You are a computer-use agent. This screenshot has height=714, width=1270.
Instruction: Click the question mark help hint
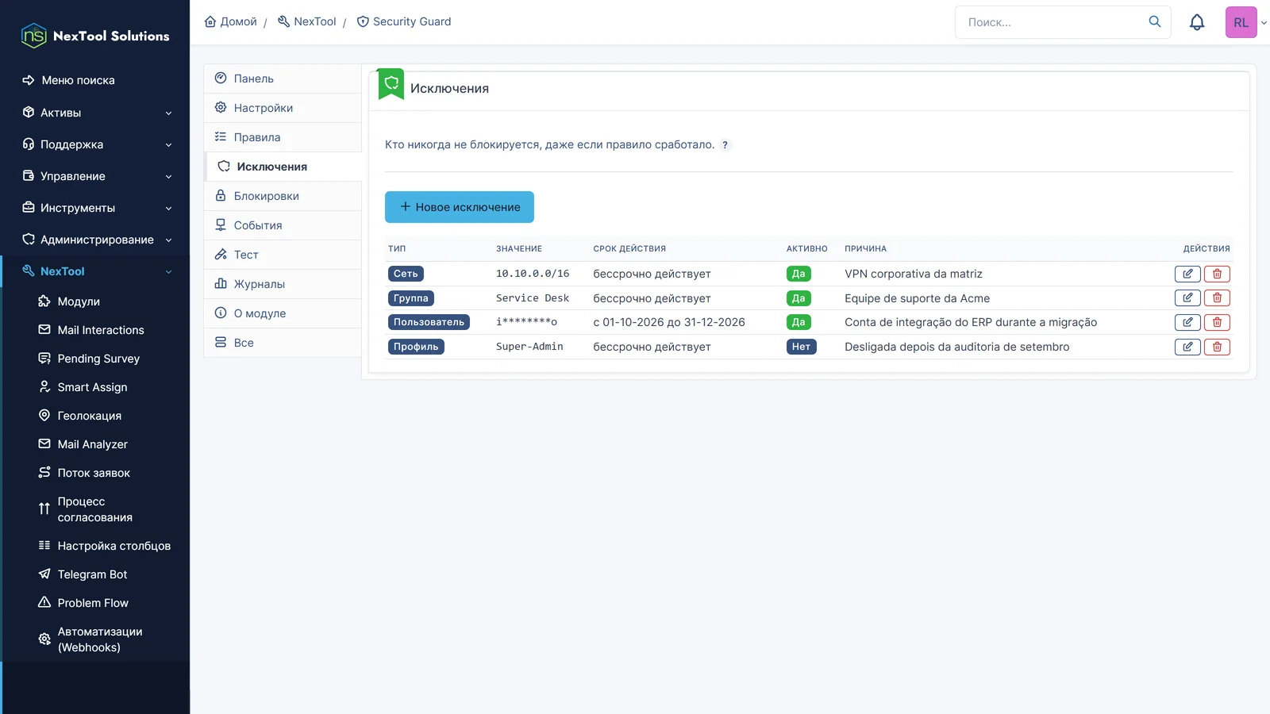pos(725,145)
